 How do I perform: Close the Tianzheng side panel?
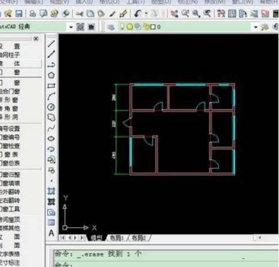click(x=36, y=39)
